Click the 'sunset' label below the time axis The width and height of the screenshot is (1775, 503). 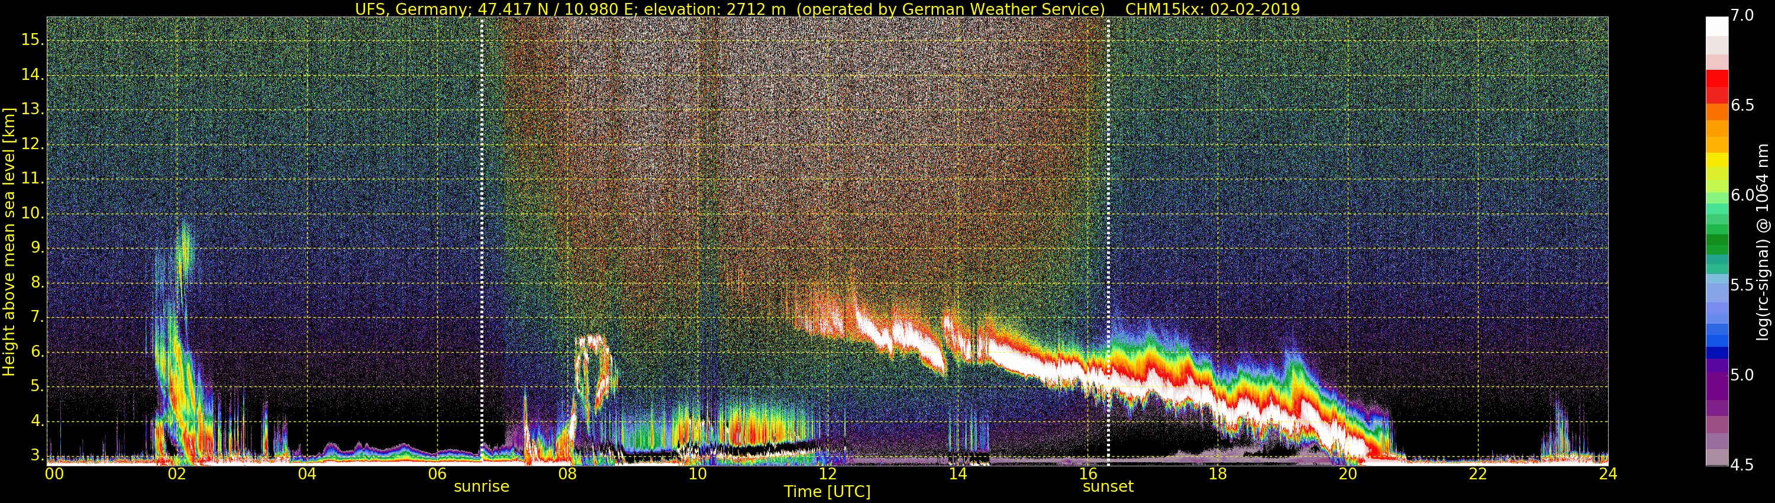pyautogui.click(x=1108, y=486)
